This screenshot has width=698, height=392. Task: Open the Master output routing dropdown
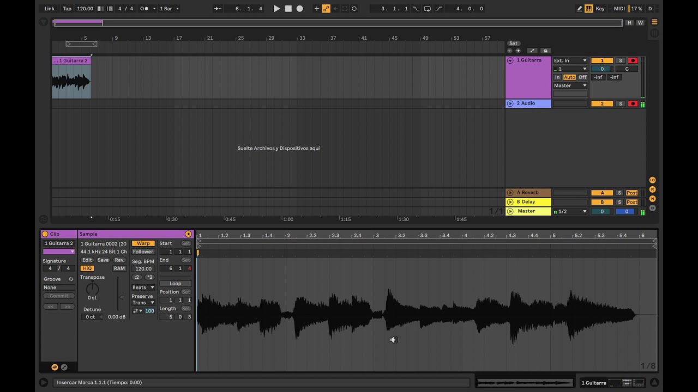click(570, 85)
